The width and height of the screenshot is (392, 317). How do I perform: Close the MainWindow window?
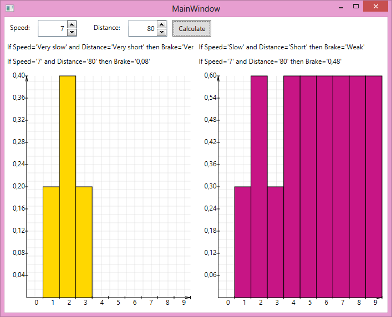point(376,7)
